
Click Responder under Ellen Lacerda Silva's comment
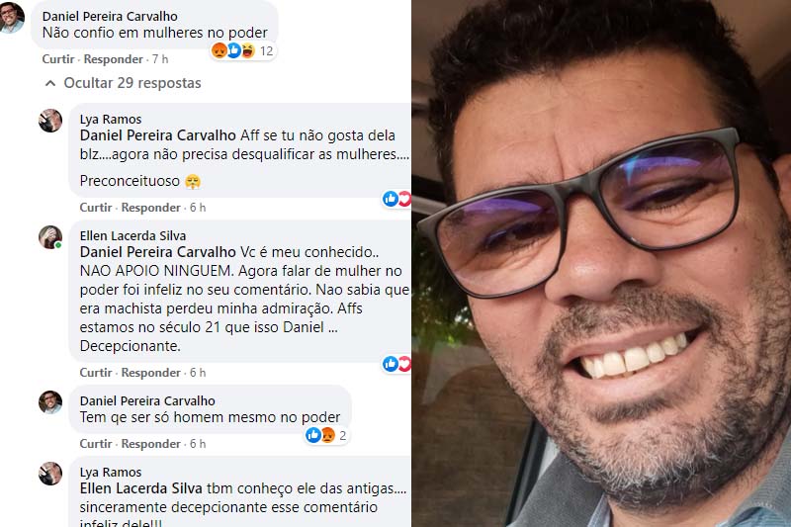(151, 373)
